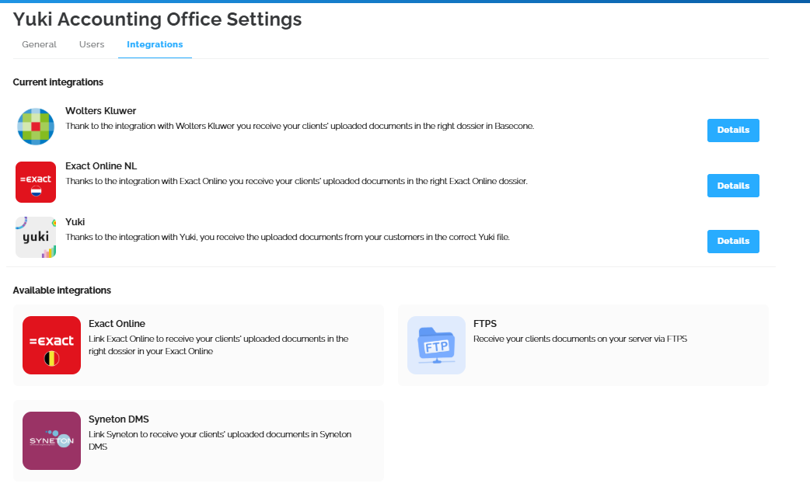Click the Yuki logo icon
The height and width of the screenshot is (494, 810).
click(36, 238)
